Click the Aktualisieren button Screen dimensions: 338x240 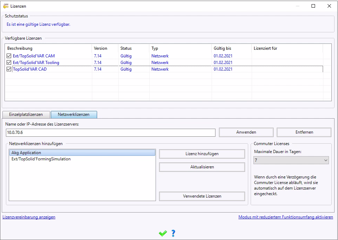click(202, 167)
